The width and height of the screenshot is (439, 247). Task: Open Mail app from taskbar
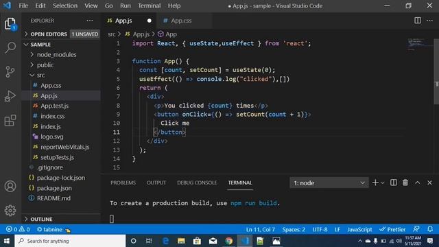tap(213, 241)
